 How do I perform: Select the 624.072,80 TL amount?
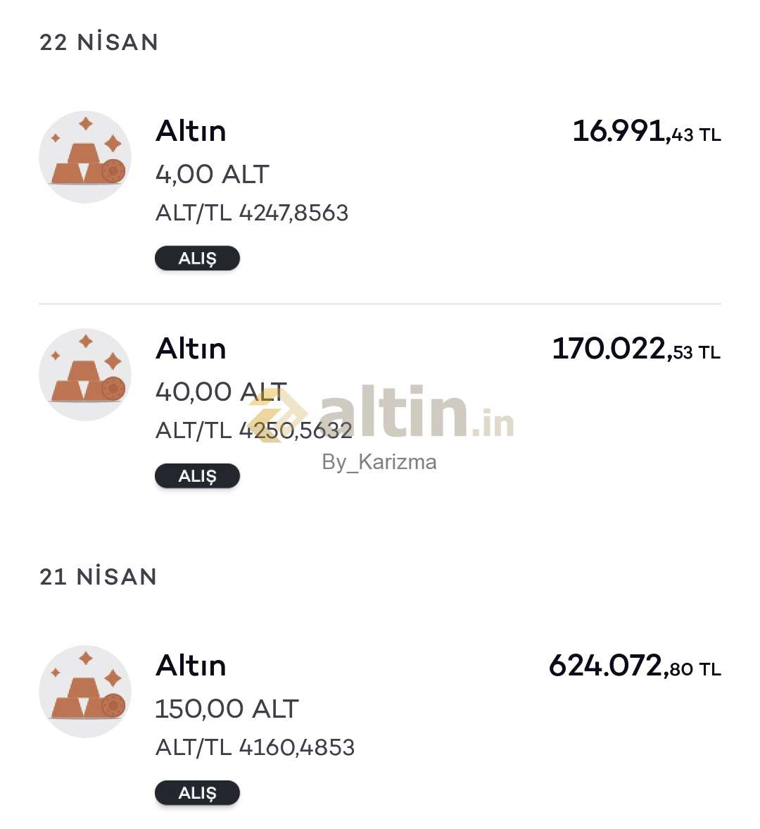634,666
